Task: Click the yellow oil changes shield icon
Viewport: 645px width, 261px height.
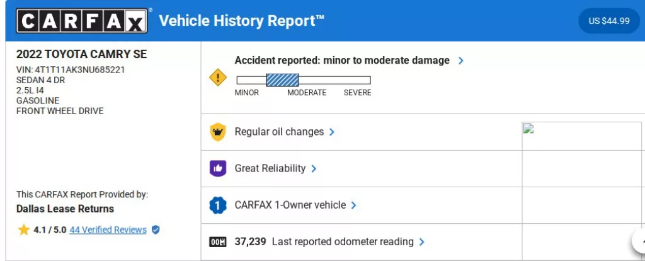Action: pyautogui.click(x=217, y=132)
